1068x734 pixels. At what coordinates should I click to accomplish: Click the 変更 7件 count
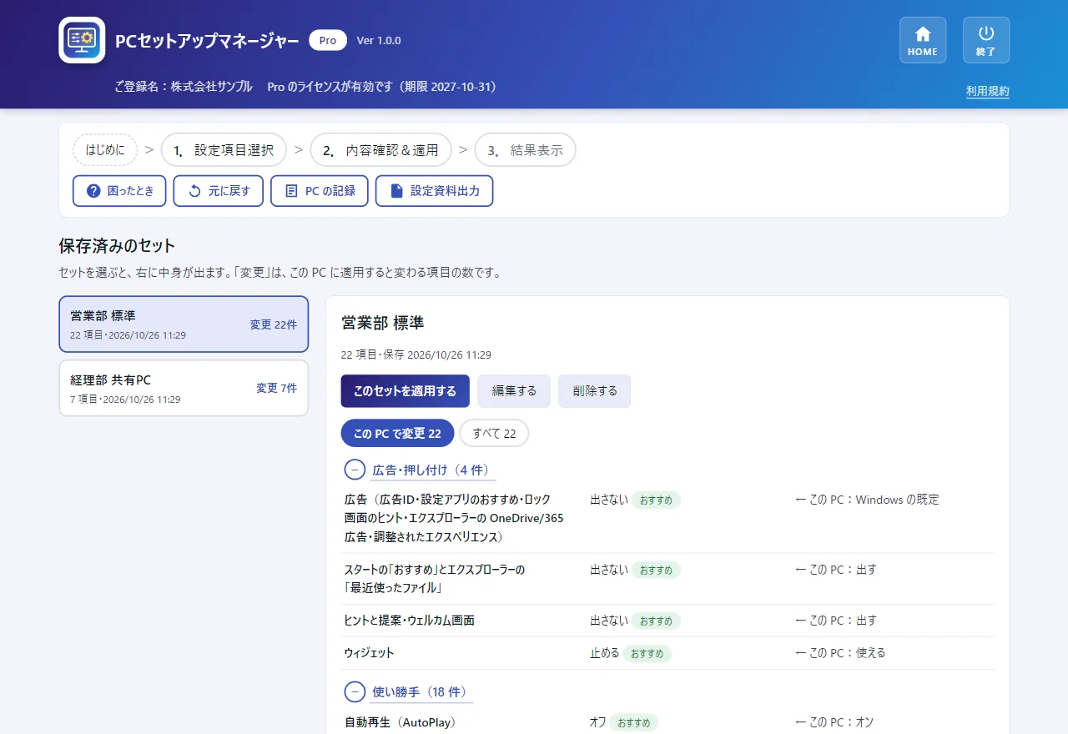(x=276, y=388)
